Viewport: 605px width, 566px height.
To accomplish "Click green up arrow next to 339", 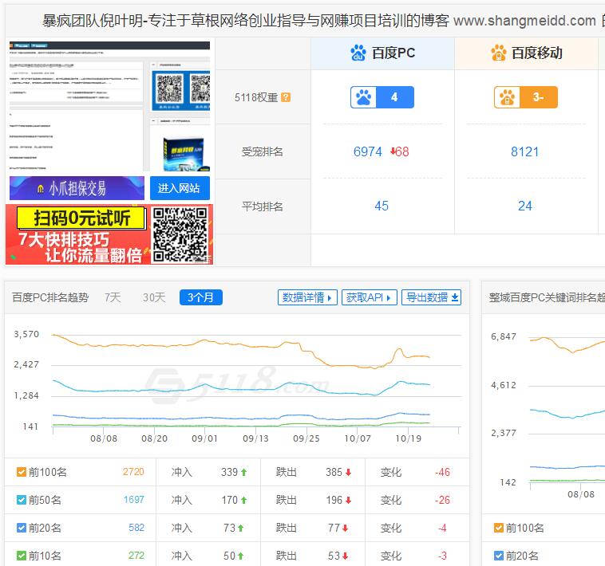I will click(x=244, y=473).
